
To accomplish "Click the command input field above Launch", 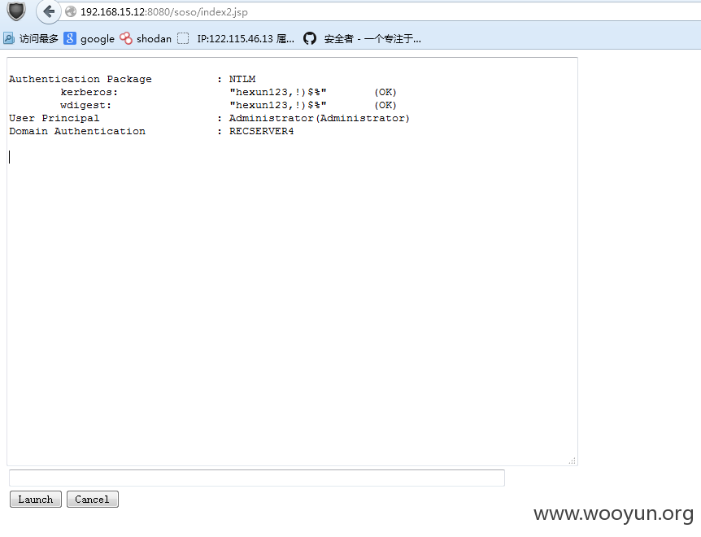I will (257, 478).
